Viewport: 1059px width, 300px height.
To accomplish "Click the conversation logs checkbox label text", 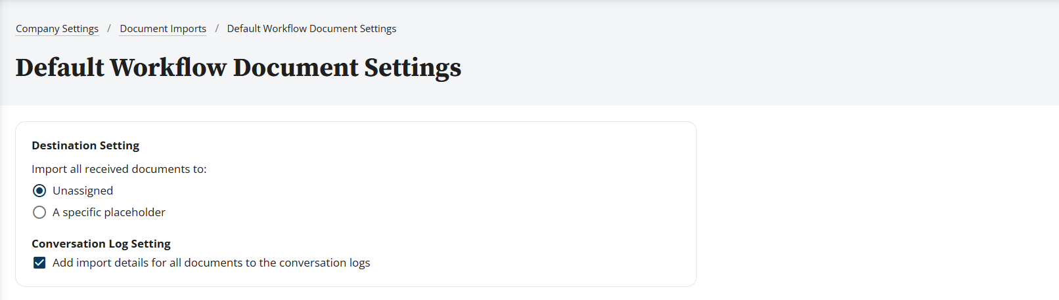I will click(x=211, y=263).
